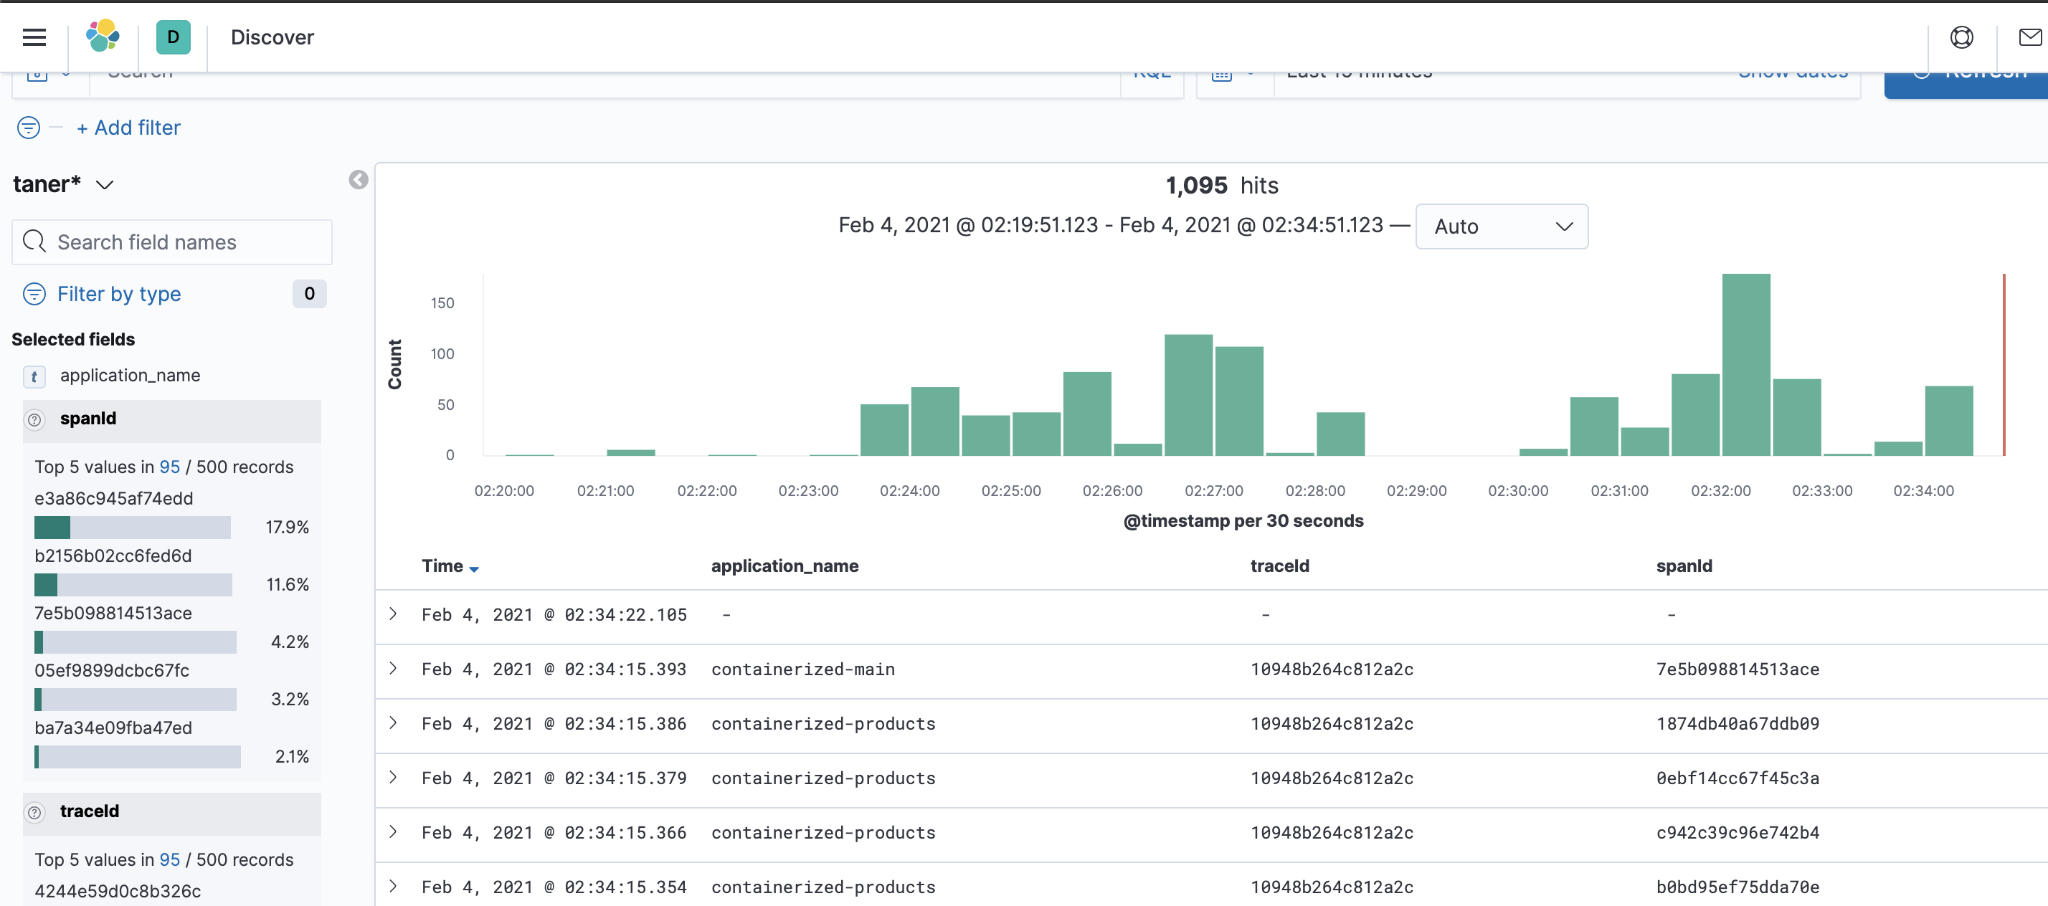Click the Elastic logo icon
2048x906 pixels.
click(103, 37)
